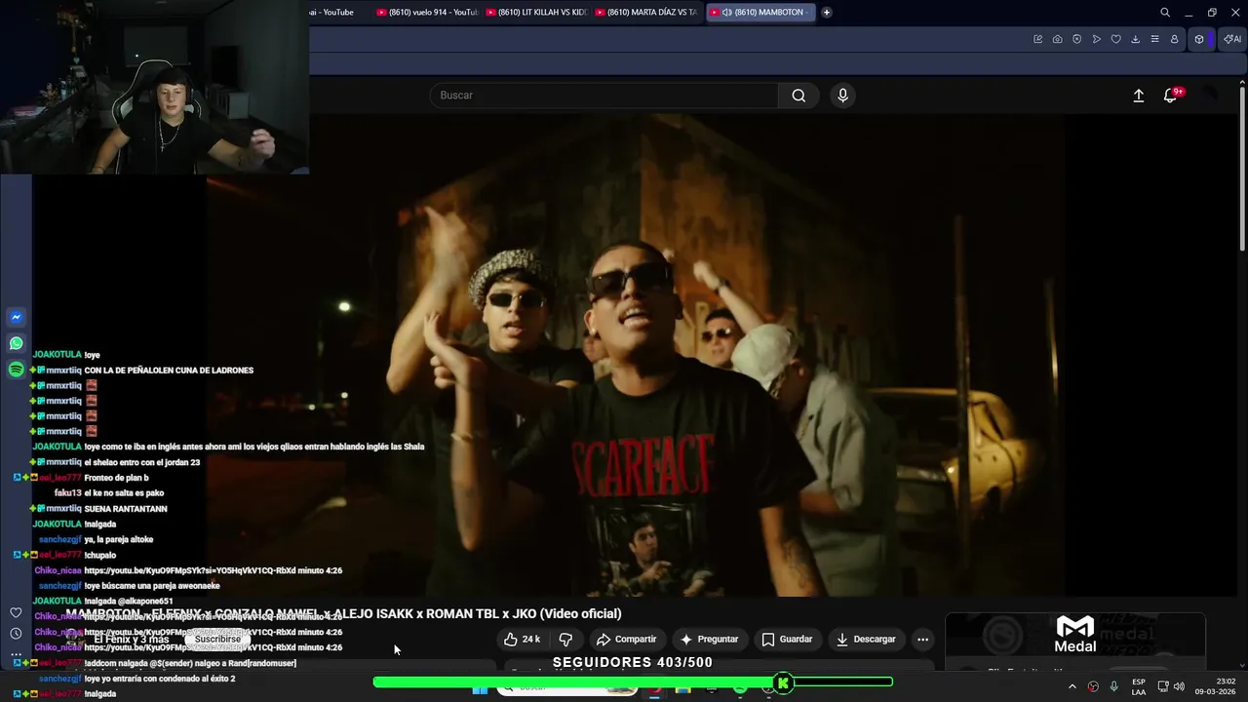Screen dimensions: 1248x702
Task: Click the taskbar microphone tray icon
Action: (1113, 686)
